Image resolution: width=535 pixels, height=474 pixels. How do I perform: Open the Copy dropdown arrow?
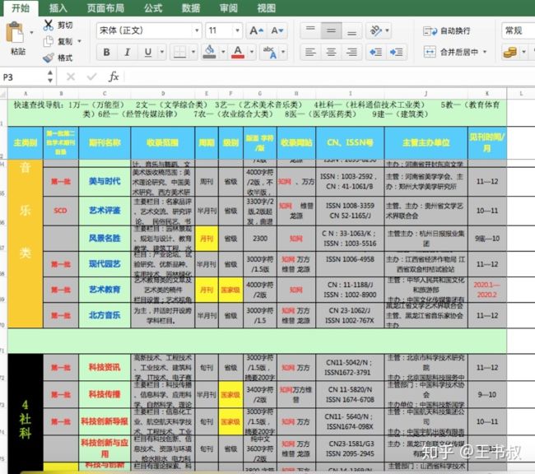pos(79,41)
